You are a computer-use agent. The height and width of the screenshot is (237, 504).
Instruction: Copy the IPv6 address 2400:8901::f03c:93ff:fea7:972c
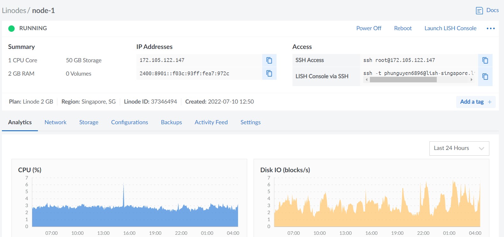[x=269, y=73]
